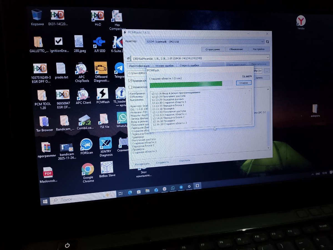
Task: Open the APC Client desktop shortcut
Action: 83,96
